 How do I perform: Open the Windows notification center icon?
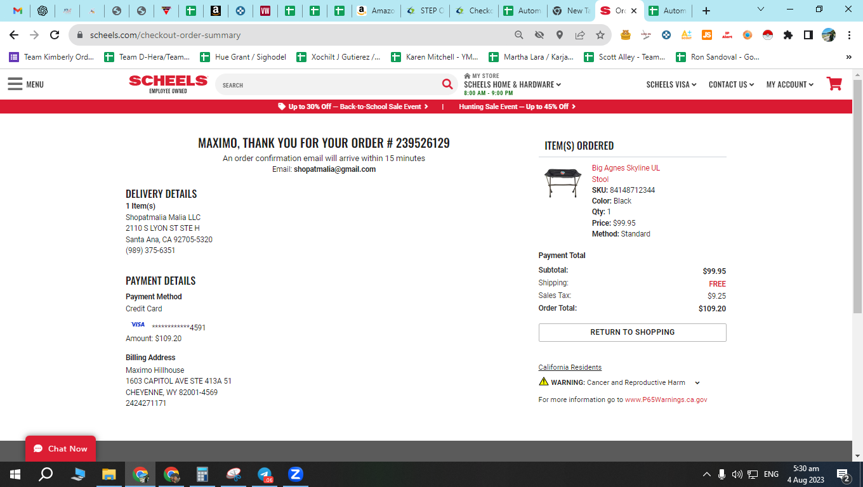(843, 475)
